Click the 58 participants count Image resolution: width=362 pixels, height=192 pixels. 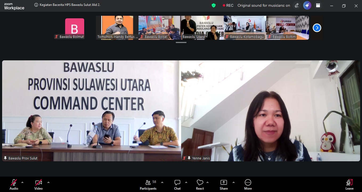(x=154, y=182)
